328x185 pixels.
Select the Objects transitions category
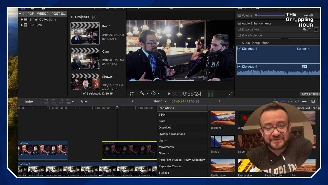[x=164, y=153]
